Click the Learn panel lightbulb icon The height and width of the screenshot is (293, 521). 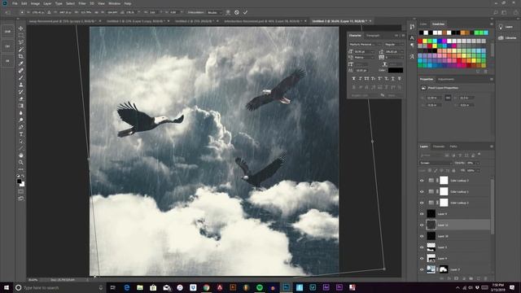click(x=501, y=27)
